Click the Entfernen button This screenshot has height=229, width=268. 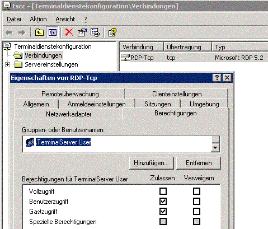tap(199, 163)
